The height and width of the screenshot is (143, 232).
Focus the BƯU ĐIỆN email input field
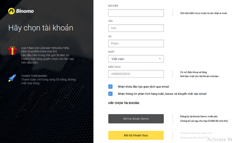136,13
